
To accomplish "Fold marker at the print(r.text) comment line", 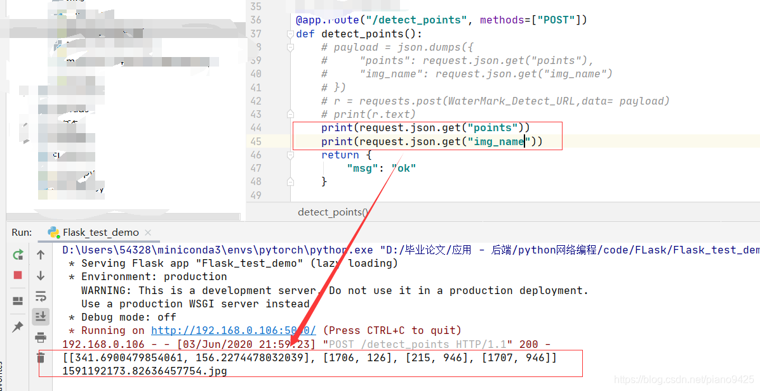I will coord(290,114).
